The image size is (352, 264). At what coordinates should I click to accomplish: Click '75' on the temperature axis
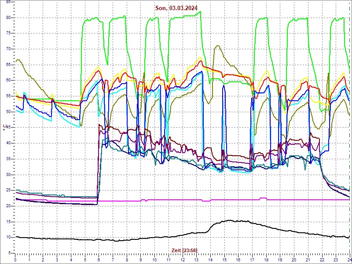[x=8, y=33]
